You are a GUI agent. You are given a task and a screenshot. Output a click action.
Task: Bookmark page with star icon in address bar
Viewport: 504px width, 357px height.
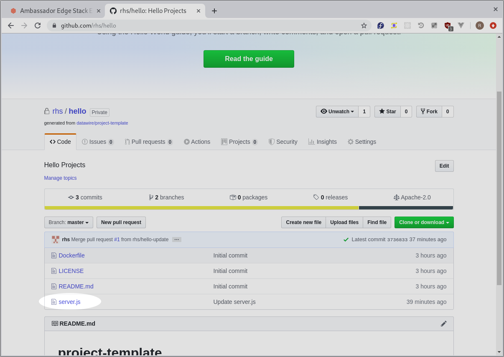pyautogui.click(x=364, y=25)
